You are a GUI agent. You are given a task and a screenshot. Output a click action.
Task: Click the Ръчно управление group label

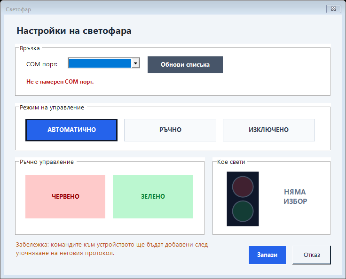[x=47, y=162]
